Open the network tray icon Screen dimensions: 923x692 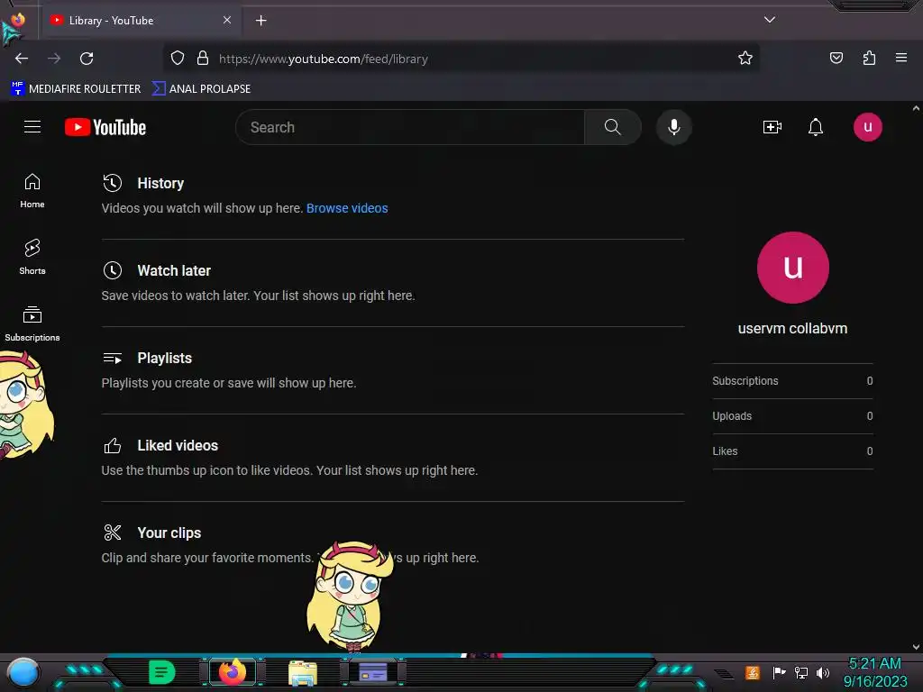(801, 672)
